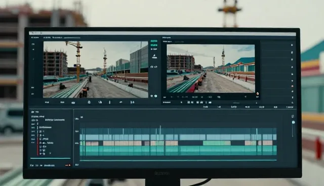Click the thin progress bar in the top header
Image resolution: width=324 pixels, height=186 pixels.
pos(72,38)
